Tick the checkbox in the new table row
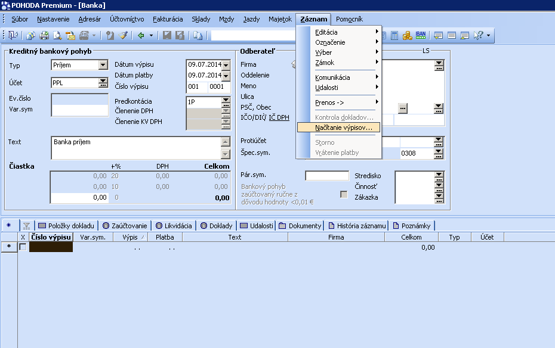 tap(23, 247)
